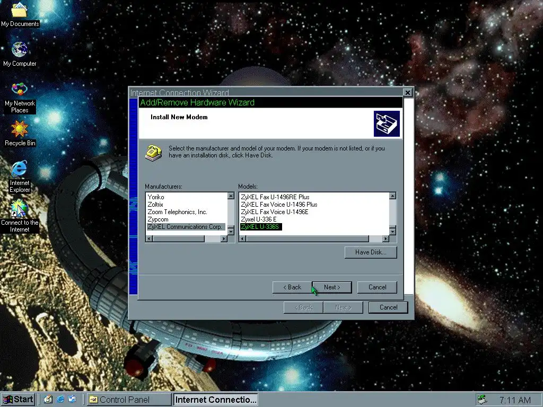
Task: Click Models list scroll up arrow
Action: [392, 196]
